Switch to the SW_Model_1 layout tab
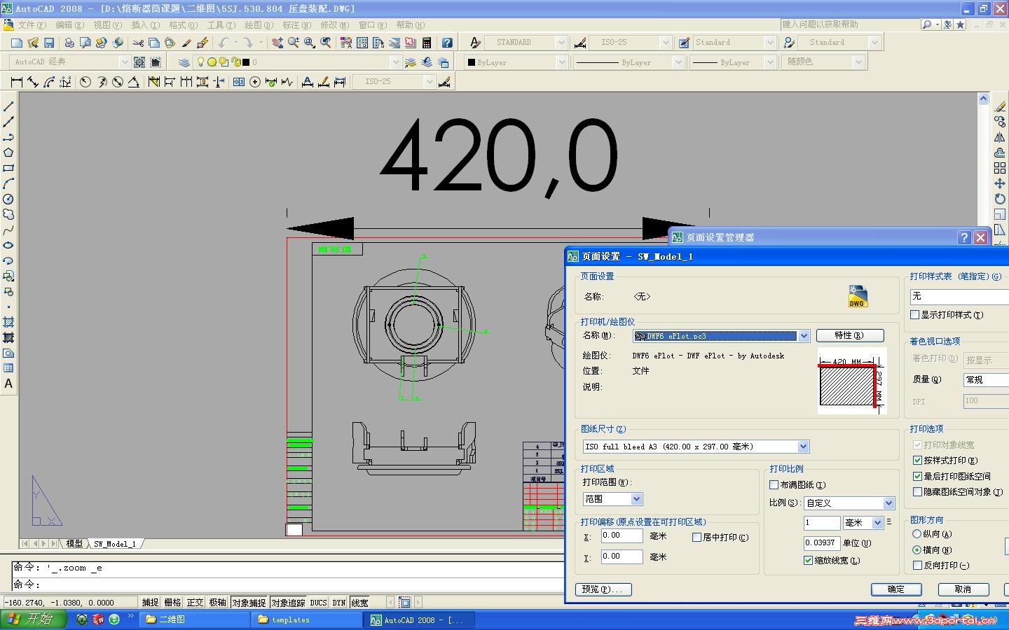Viewport: 1009px width, 630px height. [x=115, y=543]
